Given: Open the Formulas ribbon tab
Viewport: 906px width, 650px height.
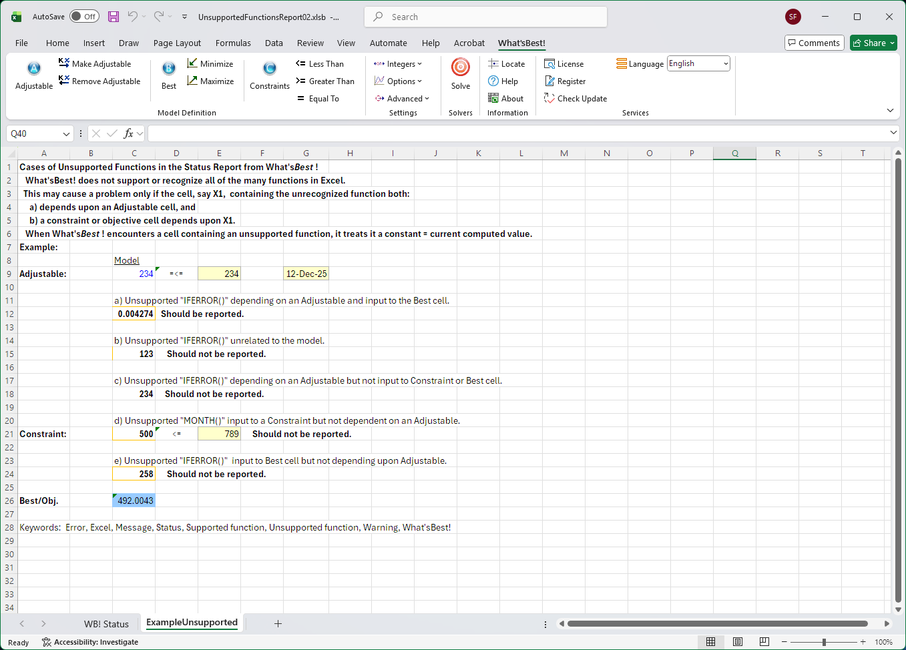Looking at the screenshot, I should (233, 43).
